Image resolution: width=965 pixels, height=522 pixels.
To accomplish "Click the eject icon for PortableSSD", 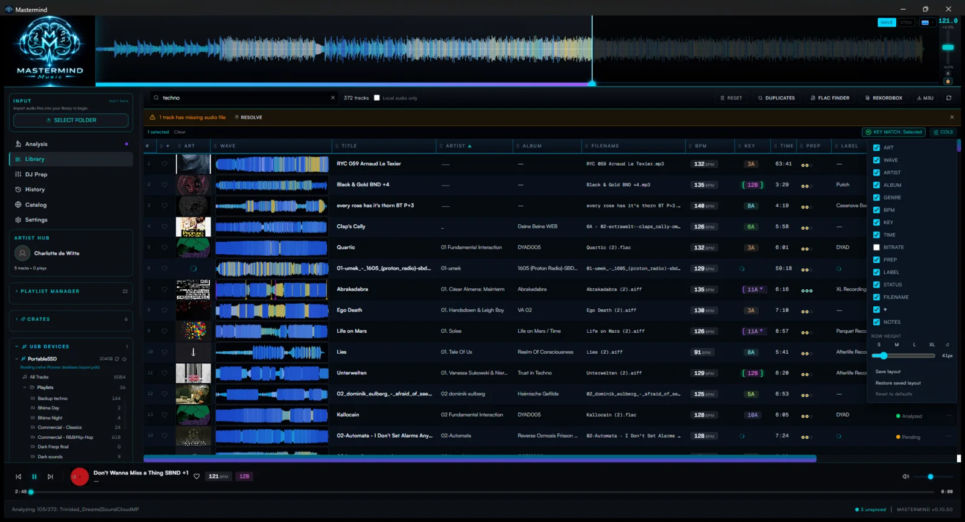I will 124,359.
